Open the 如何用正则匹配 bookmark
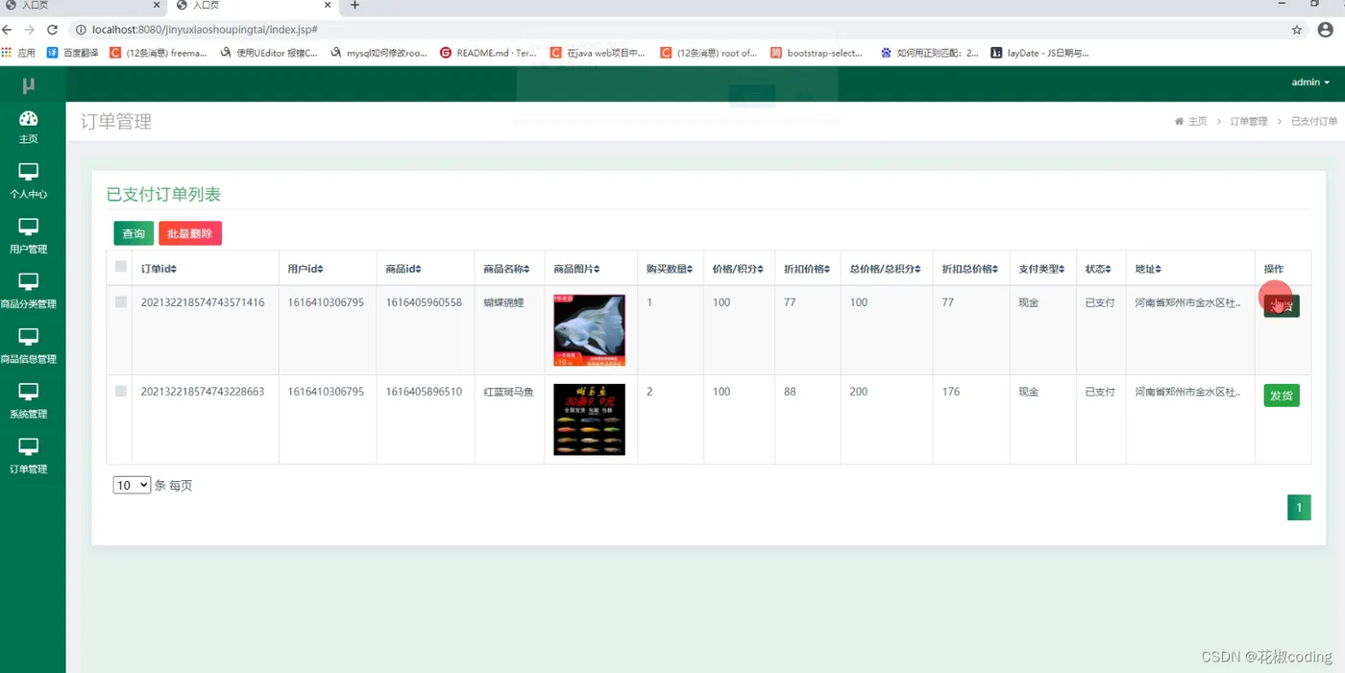The height and width of the screenshot is (673, 1345). [x=930, y=53]
